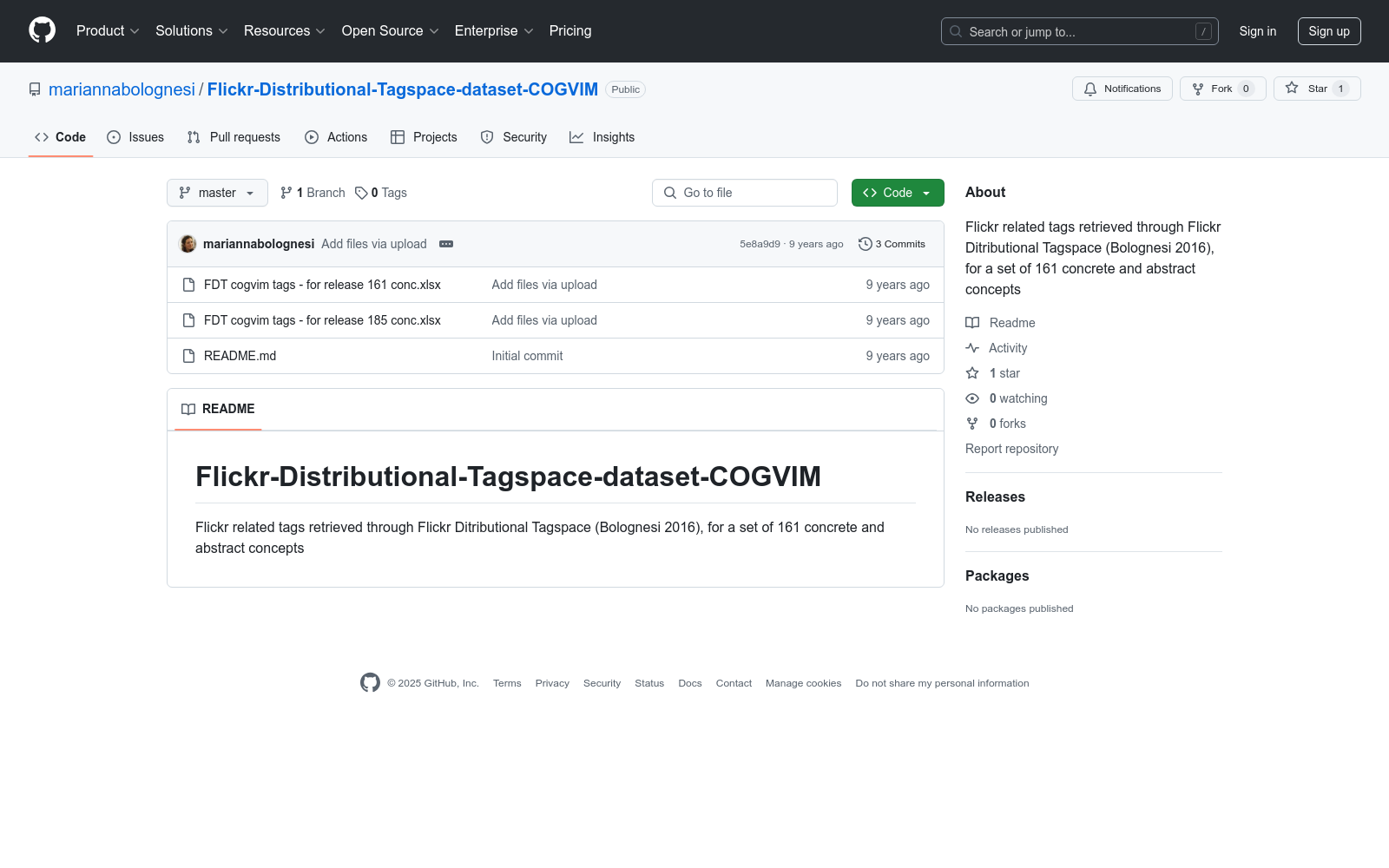Open FDT cogvim tags 161 conc.xlsx file
The width and height of the screenshot is (1389, 868).
click(322, 285)
